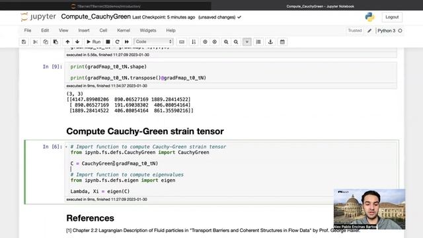Open the Widgets menu
Image resolution: width=423 pixels, height=238 pixels.
[148, 30]
